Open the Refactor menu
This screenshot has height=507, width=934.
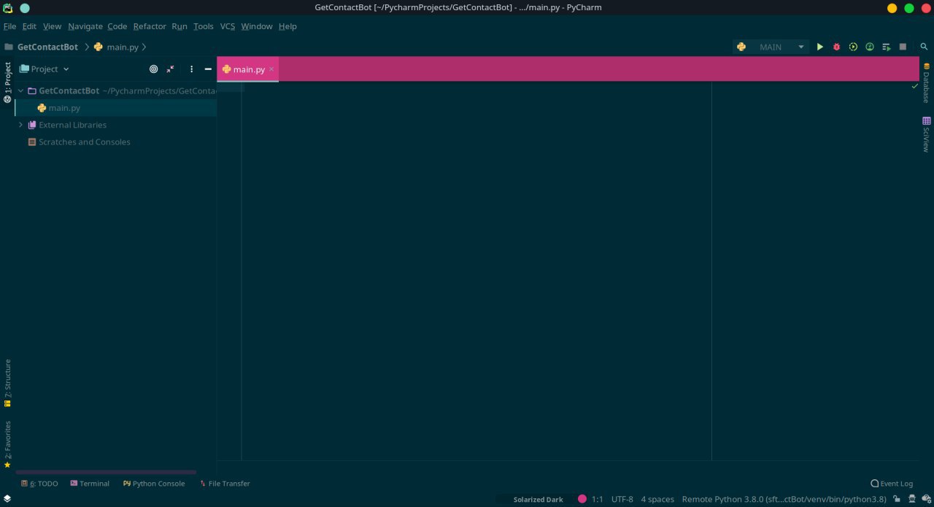[x=150, y=26]
